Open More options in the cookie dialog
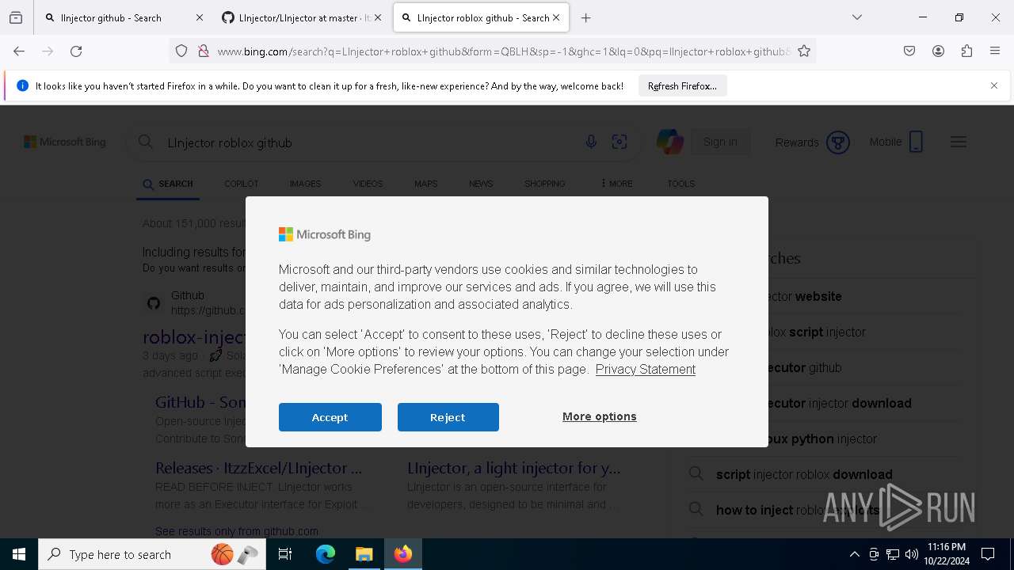 pyautogui.click(x=600, y=416)
